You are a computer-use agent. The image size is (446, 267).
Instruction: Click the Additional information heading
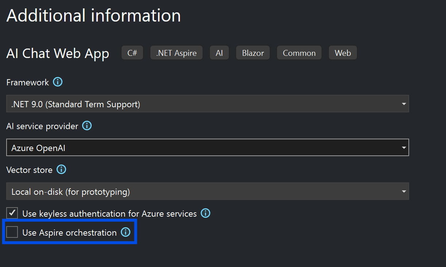point(93,16)
